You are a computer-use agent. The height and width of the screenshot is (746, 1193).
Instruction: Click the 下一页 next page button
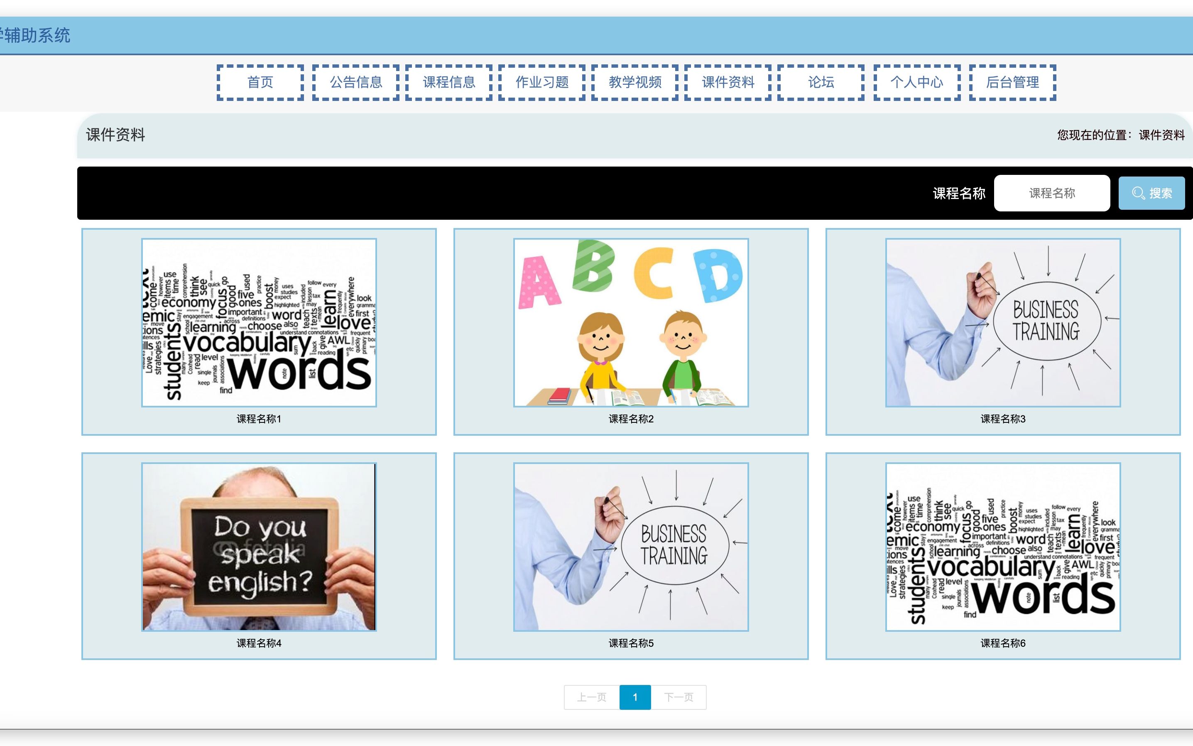(679, 697)
